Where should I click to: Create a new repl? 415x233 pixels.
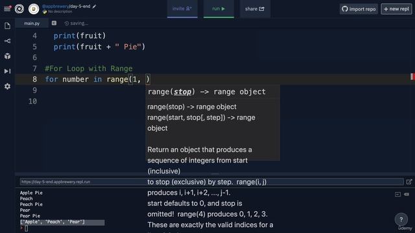click(396, 9)
